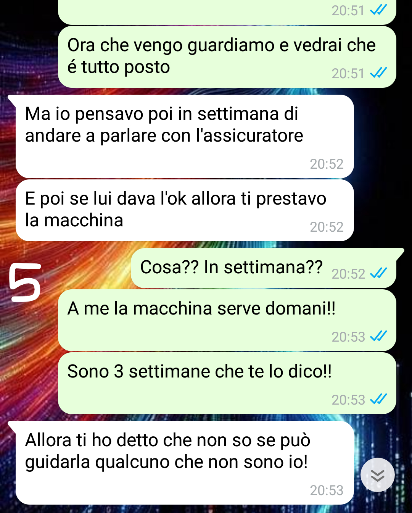The height and width of the screenshot is (513, 412).
Task: Select the 'Cosa?? In settimana??' bubble
Action: click(x=264, y=268)
